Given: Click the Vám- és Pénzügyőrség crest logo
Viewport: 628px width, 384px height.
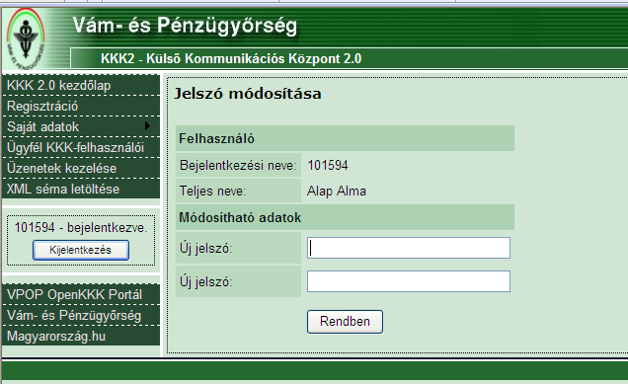Looking at the screenshot, I should pos(26,38).
